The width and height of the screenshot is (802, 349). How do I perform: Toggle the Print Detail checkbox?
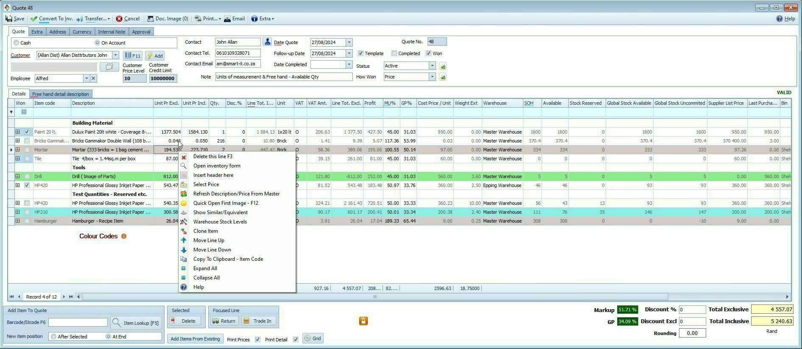click(296, 340)
